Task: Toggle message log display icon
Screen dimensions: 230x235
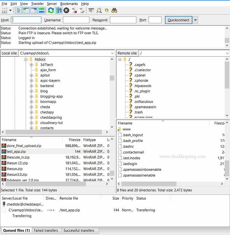Action: pyautogui.click(x=19, y=11)
